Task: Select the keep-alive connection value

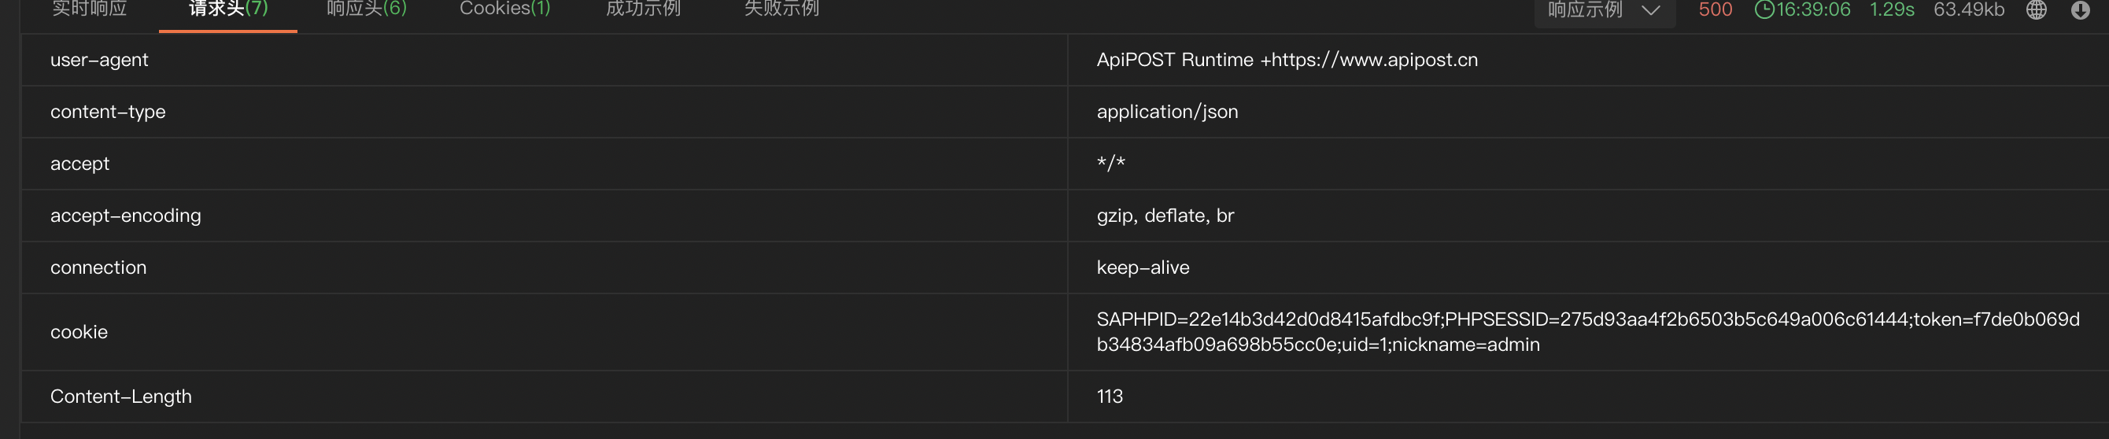Action: [x=1143, y=267]
